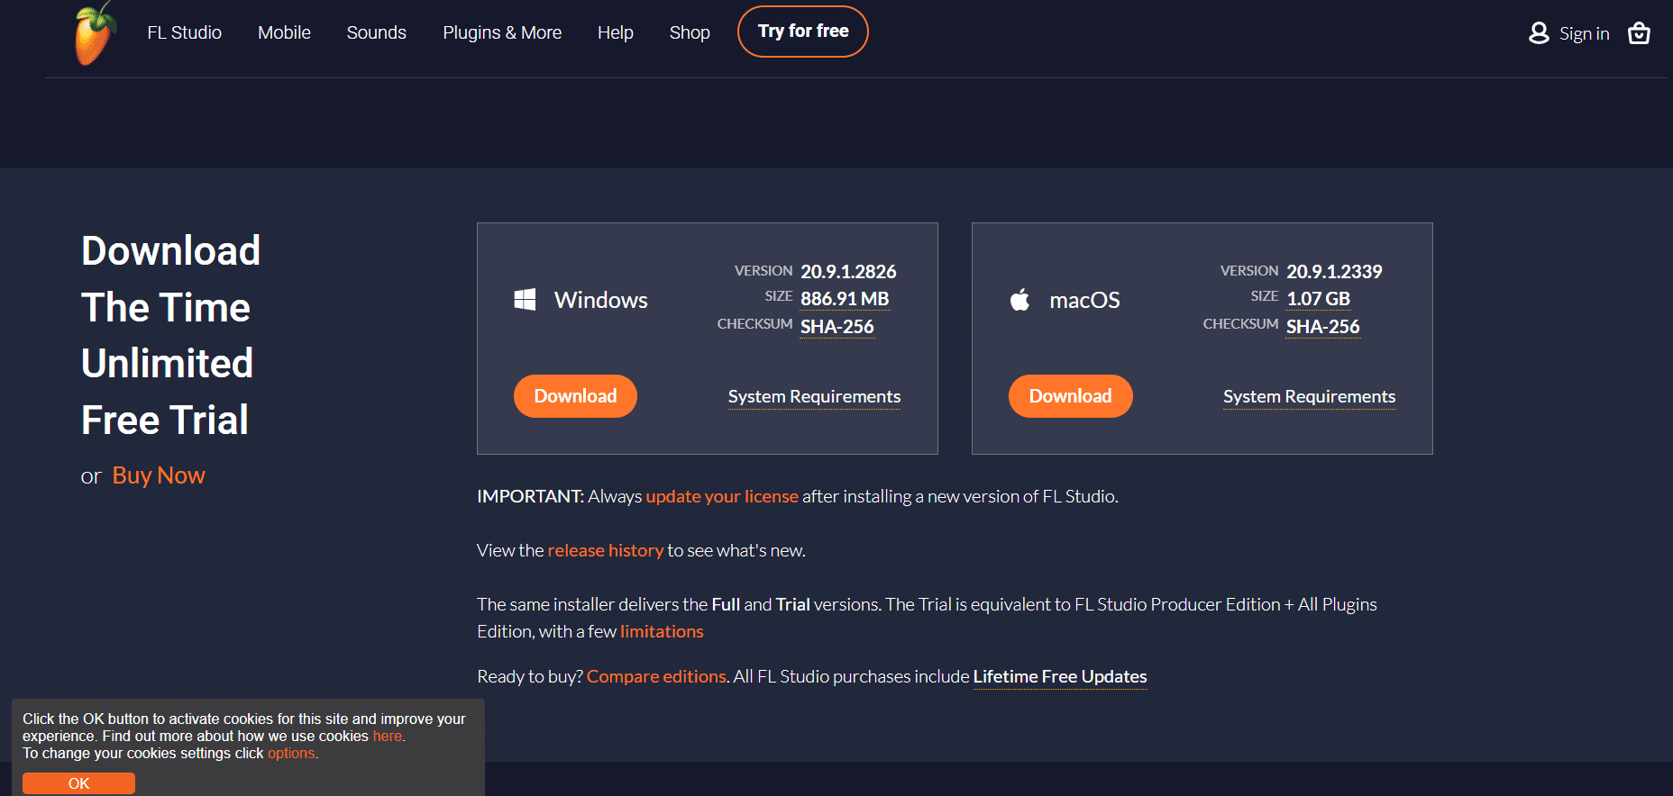
Task: Download the Windows installer
Action: pyautogui.click(x=575, y=396)
